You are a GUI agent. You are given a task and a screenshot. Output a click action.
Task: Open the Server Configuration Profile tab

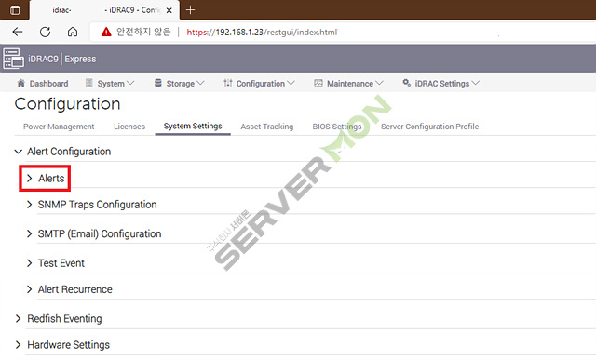[429, 127]
